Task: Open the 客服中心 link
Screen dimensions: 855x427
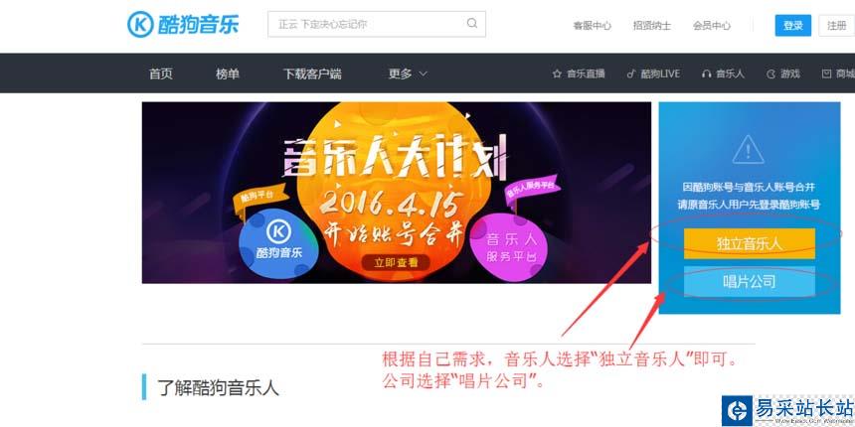Action: [x=592, y=25]
